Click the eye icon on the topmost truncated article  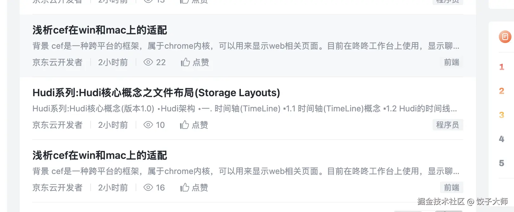pos(148,1)
